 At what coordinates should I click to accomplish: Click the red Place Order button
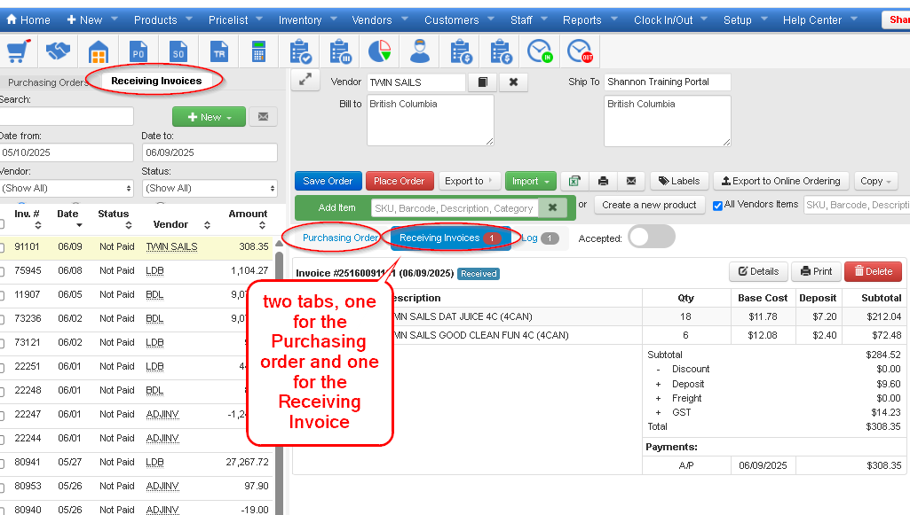coord(400,181)
